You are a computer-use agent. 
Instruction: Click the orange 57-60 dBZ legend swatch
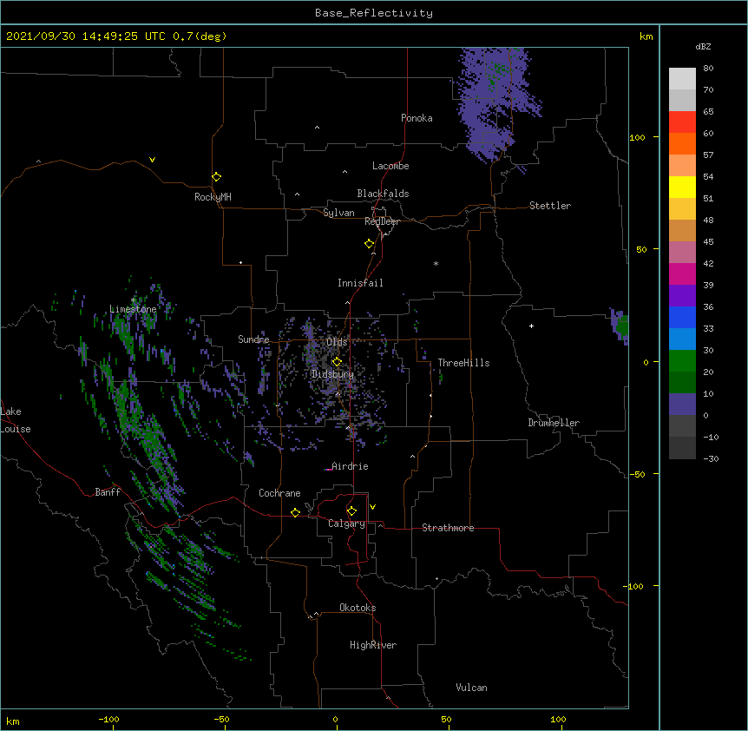tap(682, 143)
